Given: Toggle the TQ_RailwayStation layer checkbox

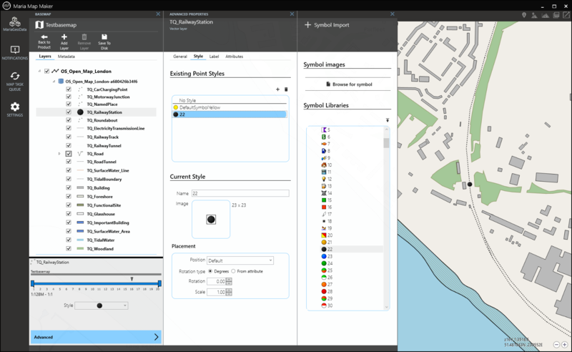Looking at the screenshot, I should (x=69, y=112).
